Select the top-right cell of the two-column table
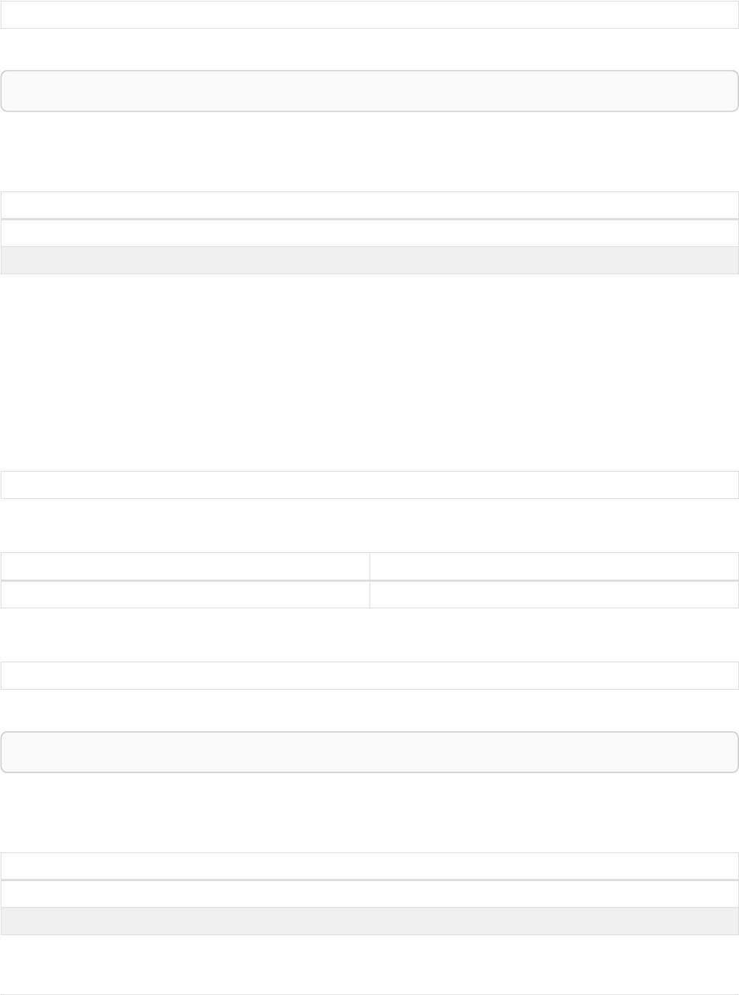The height and width of the screenshot is (995, 739). pyautogui.click(x=554, y=566)
